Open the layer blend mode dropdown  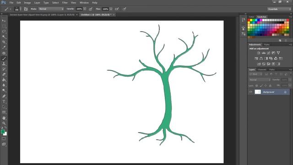click(260, 80)
